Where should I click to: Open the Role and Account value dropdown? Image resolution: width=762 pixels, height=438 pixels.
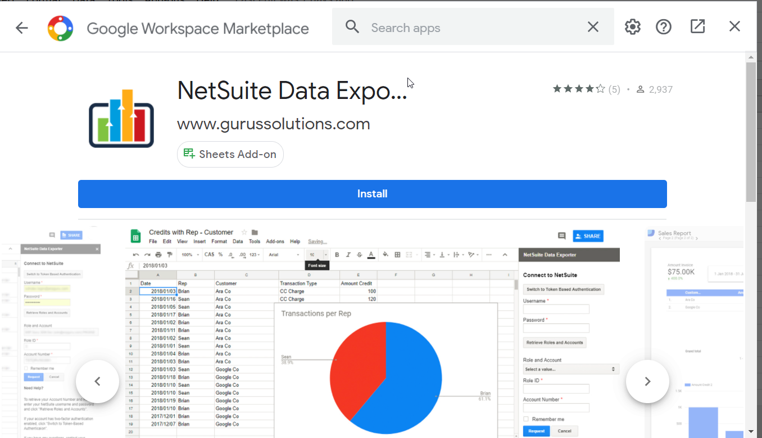coord(570,369)
